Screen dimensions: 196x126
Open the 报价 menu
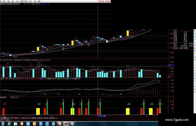click(13, 1)
